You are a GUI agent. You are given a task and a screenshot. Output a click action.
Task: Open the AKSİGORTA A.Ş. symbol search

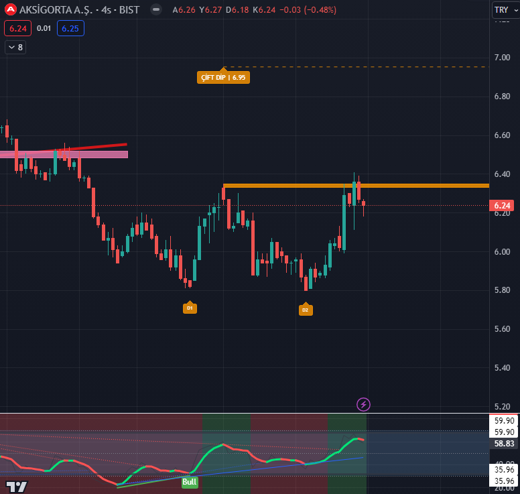pos(56,10)
